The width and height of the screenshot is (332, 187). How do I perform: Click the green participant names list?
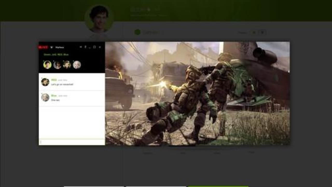point(56,55)
